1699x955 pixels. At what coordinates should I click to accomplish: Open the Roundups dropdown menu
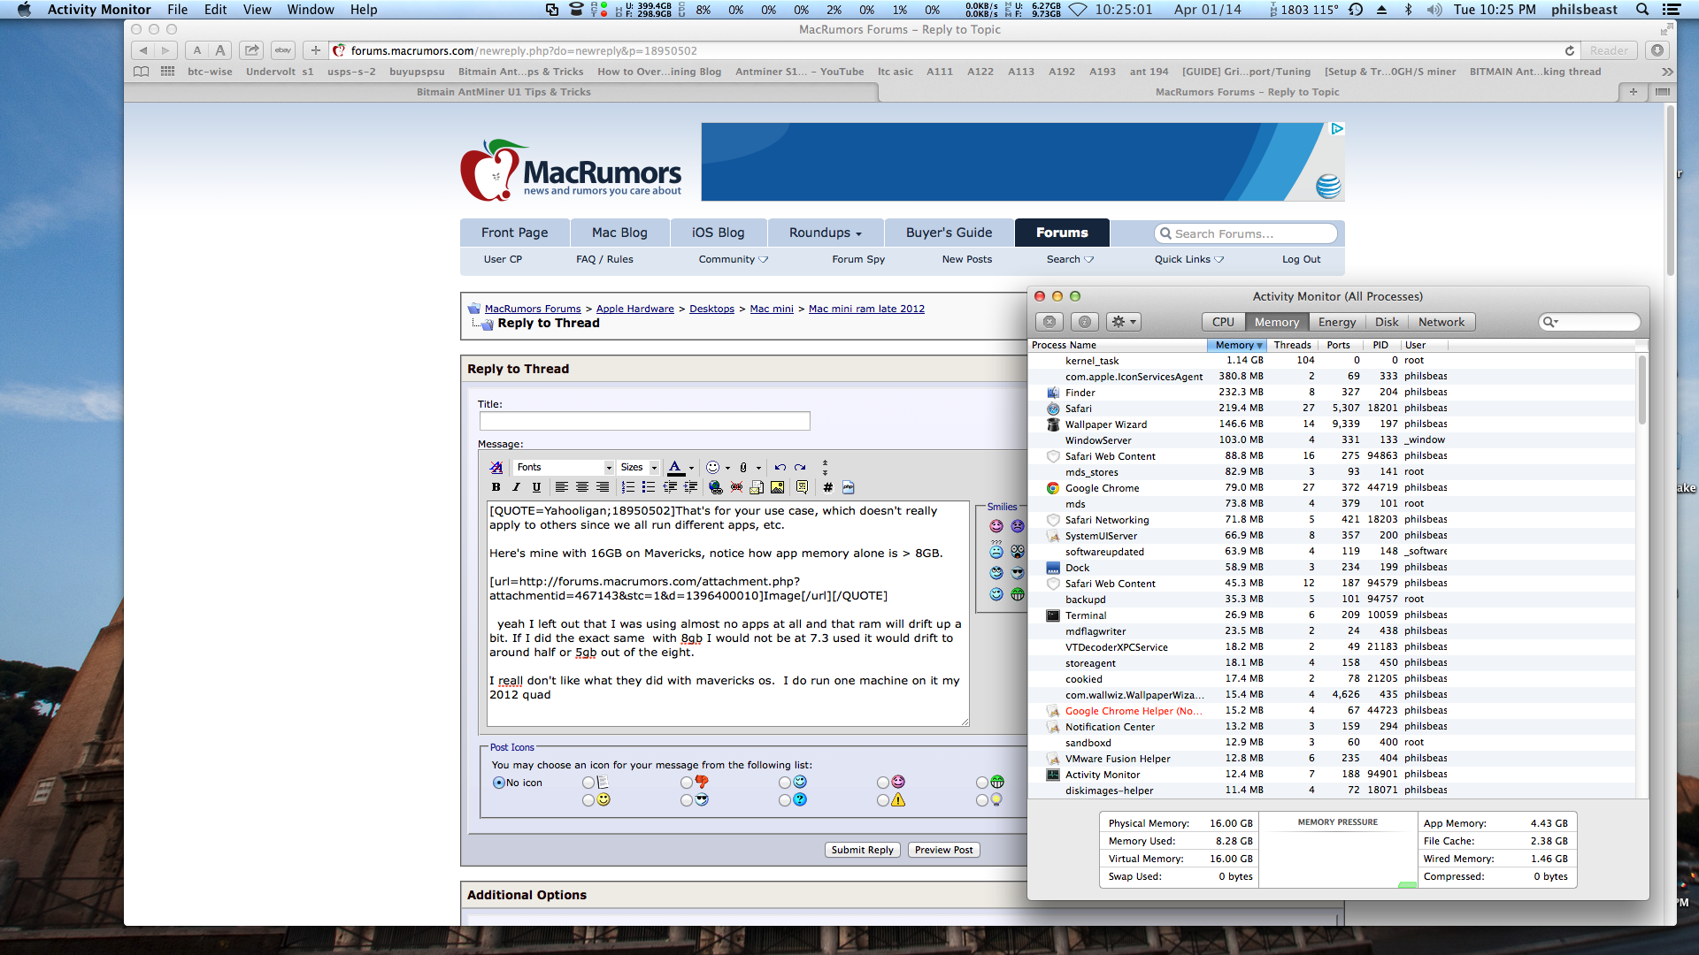coord(826,233)
